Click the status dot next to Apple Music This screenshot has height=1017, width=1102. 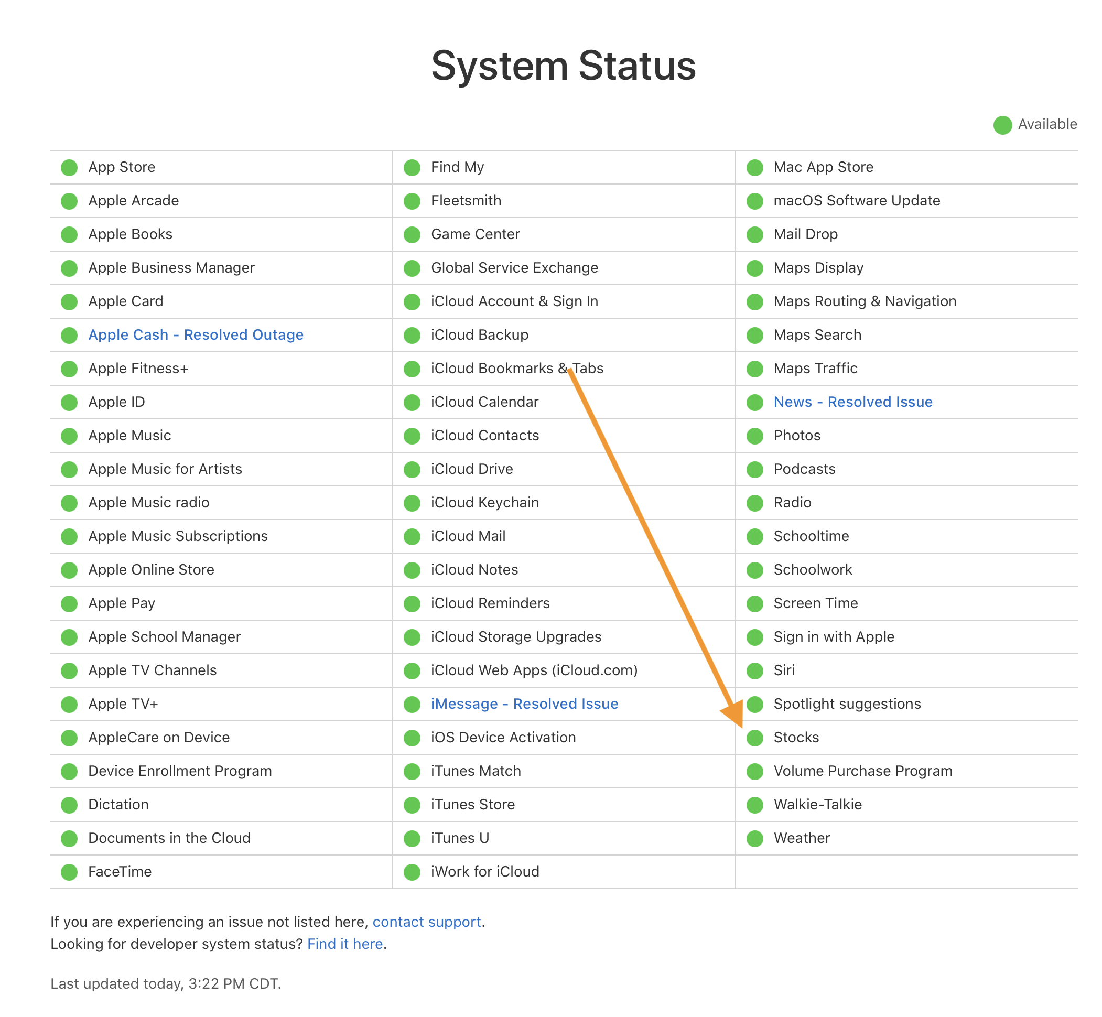[69, 436]
